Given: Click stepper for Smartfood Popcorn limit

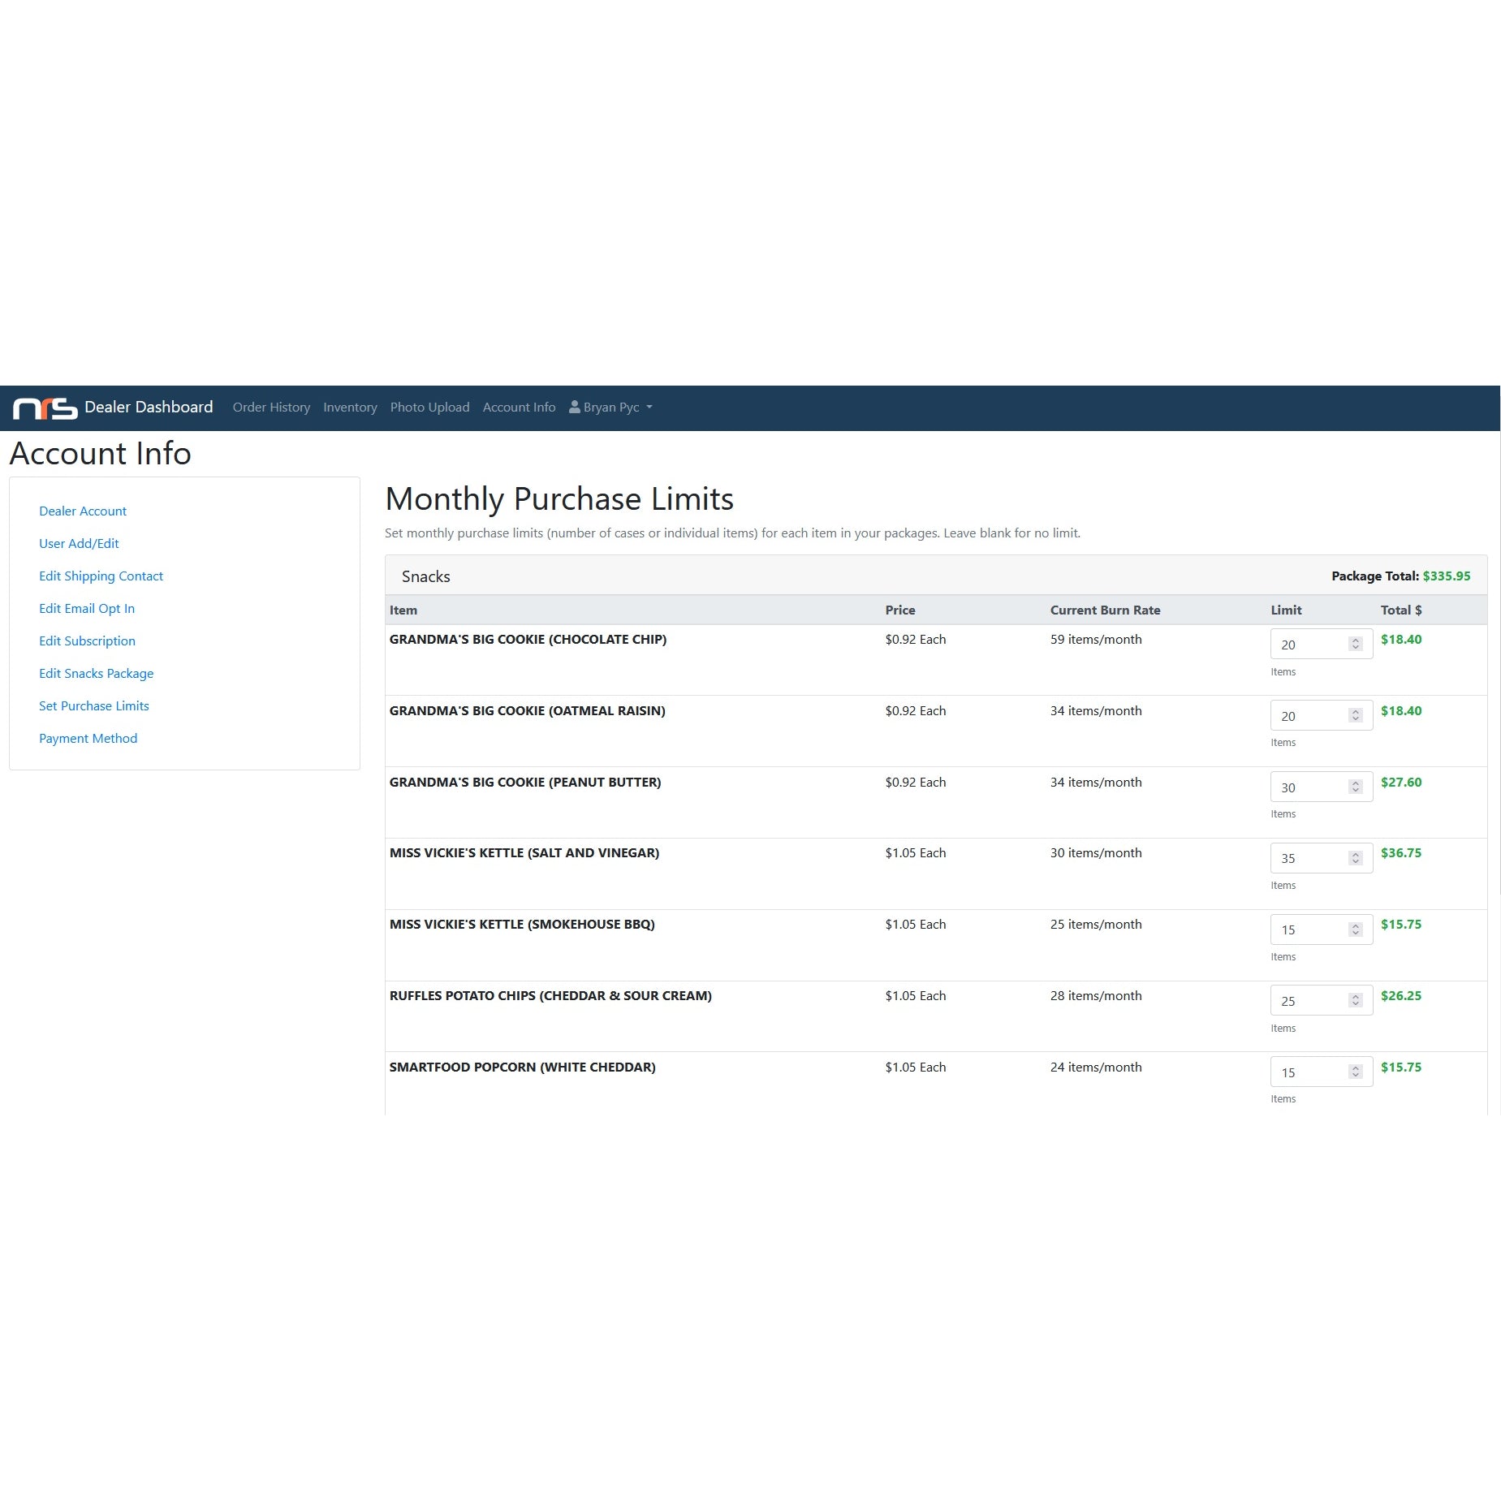Looking at the screenshot, I should [1355, 1072].
